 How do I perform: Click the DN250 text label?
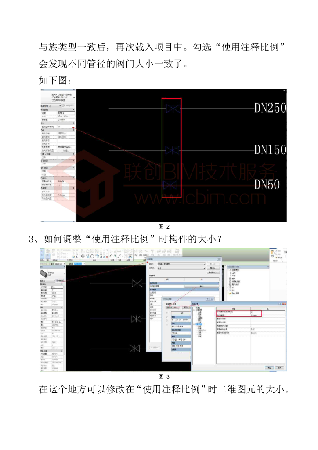(x=271, y=108)
